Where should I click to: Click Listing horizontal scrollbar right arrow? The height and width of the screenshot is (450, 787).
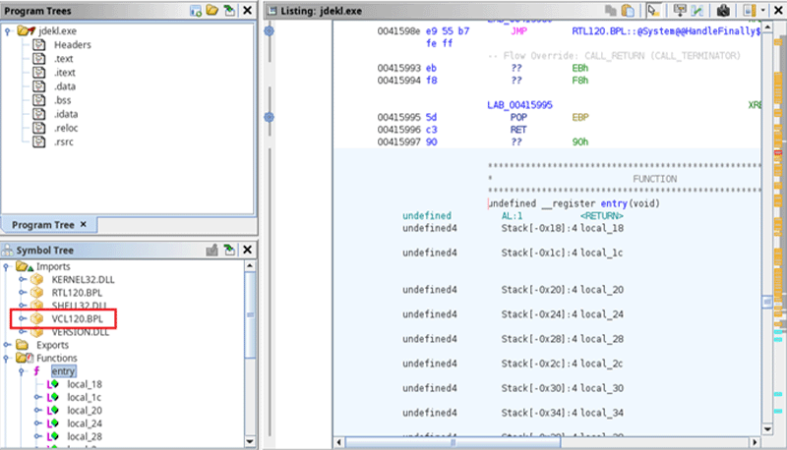coord(755,442)
